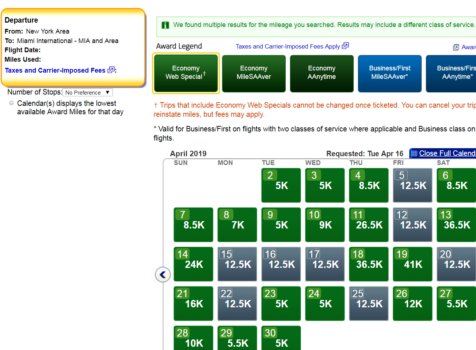Select April 12 with 12.5K miles
The image size is (476, 350).
[x=413, y=225]
